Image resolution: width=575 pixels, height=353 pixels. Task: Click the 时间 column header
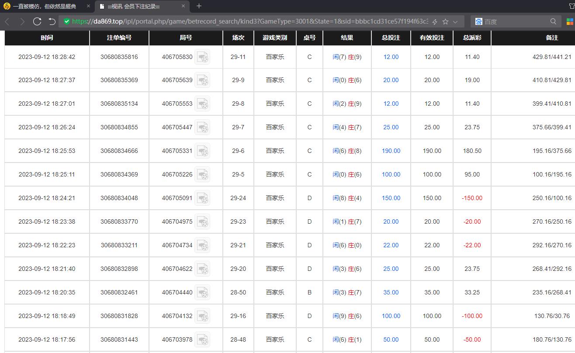click(47, 38)
